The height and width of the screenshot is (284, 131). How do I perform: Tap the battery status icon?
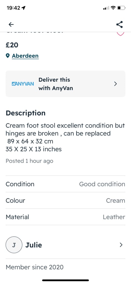122,8
